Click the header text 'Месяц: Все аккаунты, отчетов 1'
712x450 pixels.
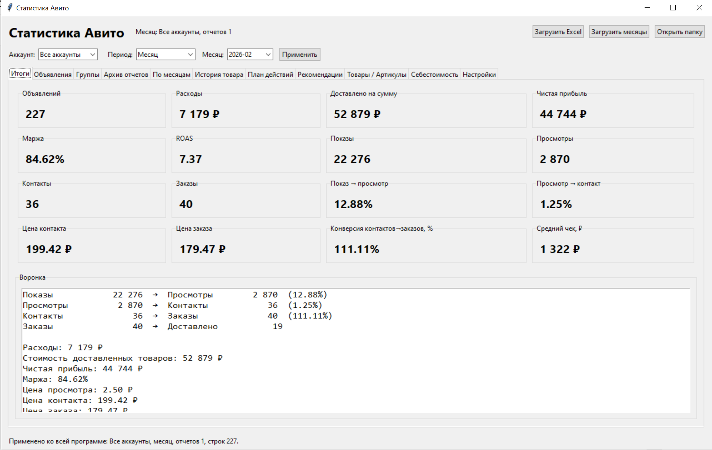[183, 32]
